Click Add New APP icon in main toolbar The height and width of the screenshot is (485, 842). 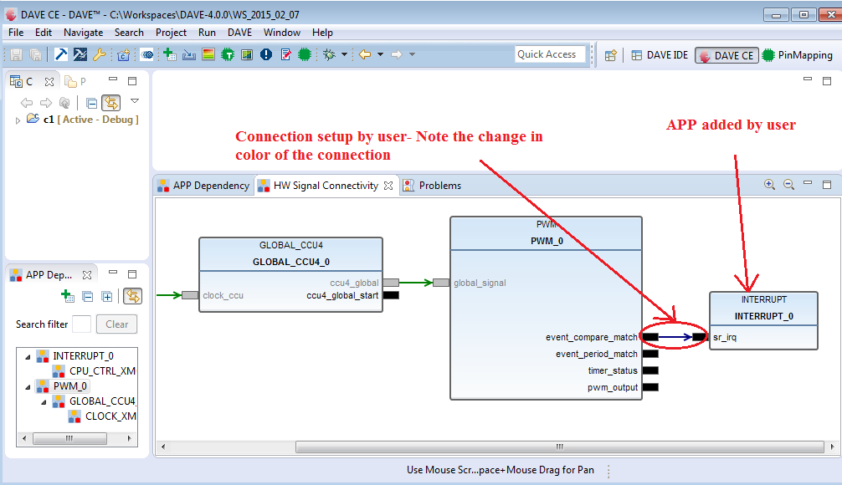(x=170, y=54)
